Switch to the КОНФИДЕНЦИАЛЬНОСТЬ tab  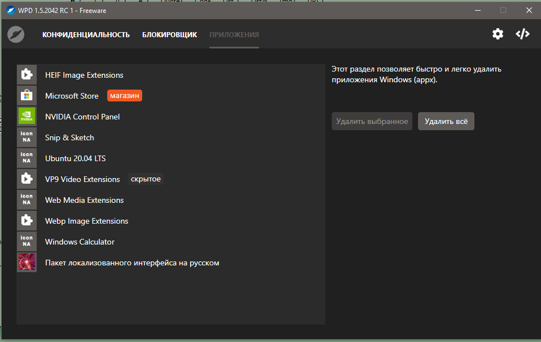click(86, 35)
